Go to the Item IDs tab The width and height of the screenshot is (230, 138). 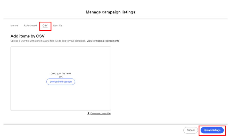[x=58, y=25]
